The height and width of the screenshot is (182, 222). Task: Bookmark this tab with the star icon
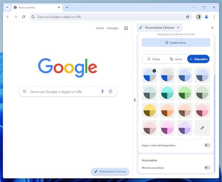pos(187,17)
